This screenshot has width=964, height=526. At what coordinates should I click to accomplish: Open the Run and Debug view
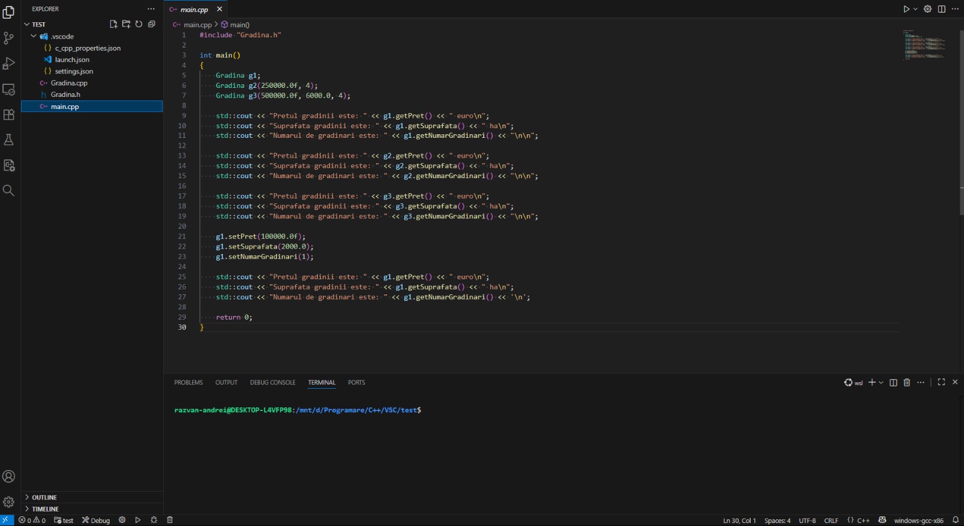[x=8, y=63]
